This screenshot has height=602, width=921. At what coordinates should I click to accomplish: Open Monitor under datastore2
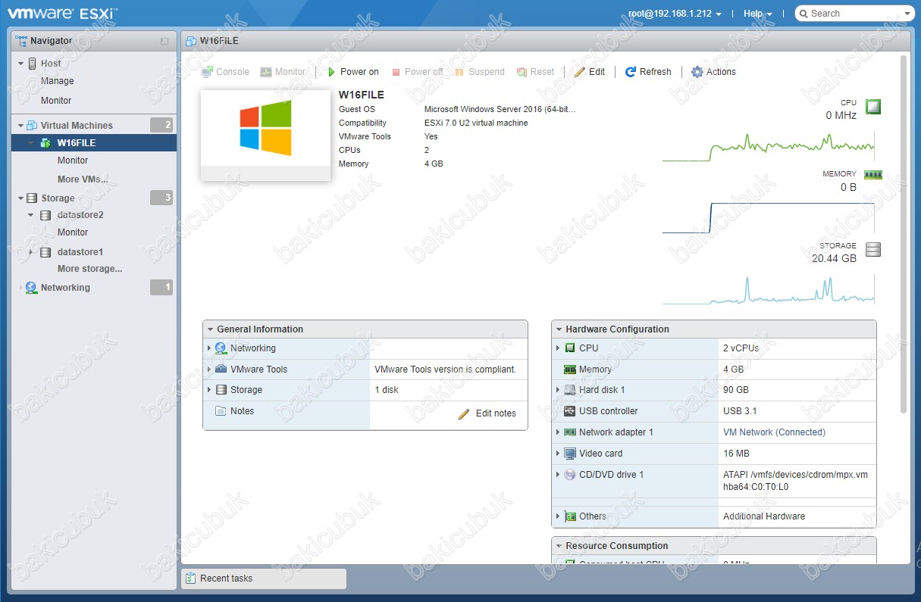(x=73, y=232)
